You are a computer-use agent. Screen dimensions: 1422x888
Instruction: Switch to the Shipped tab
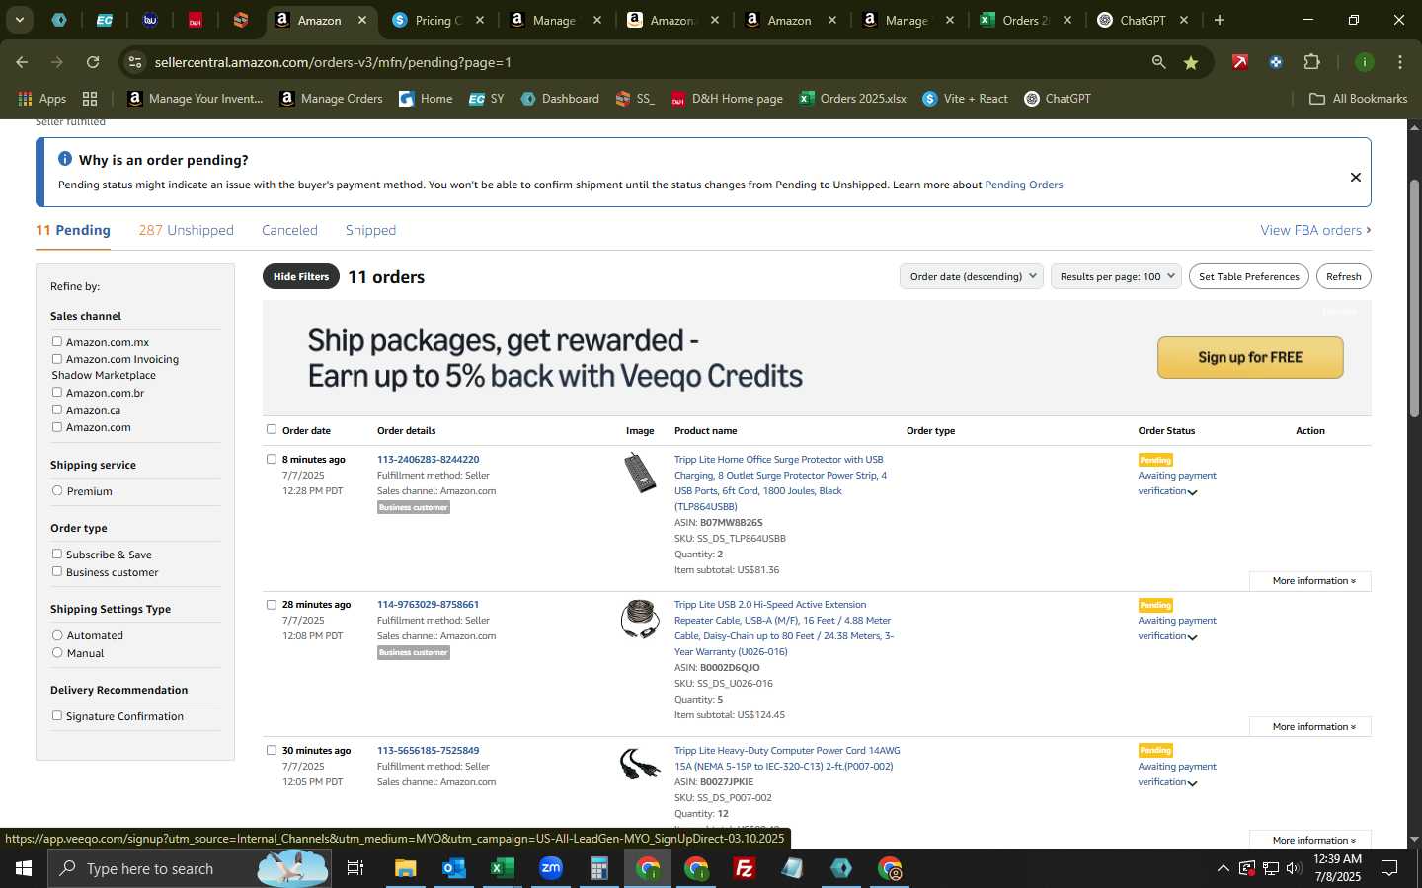370,230
